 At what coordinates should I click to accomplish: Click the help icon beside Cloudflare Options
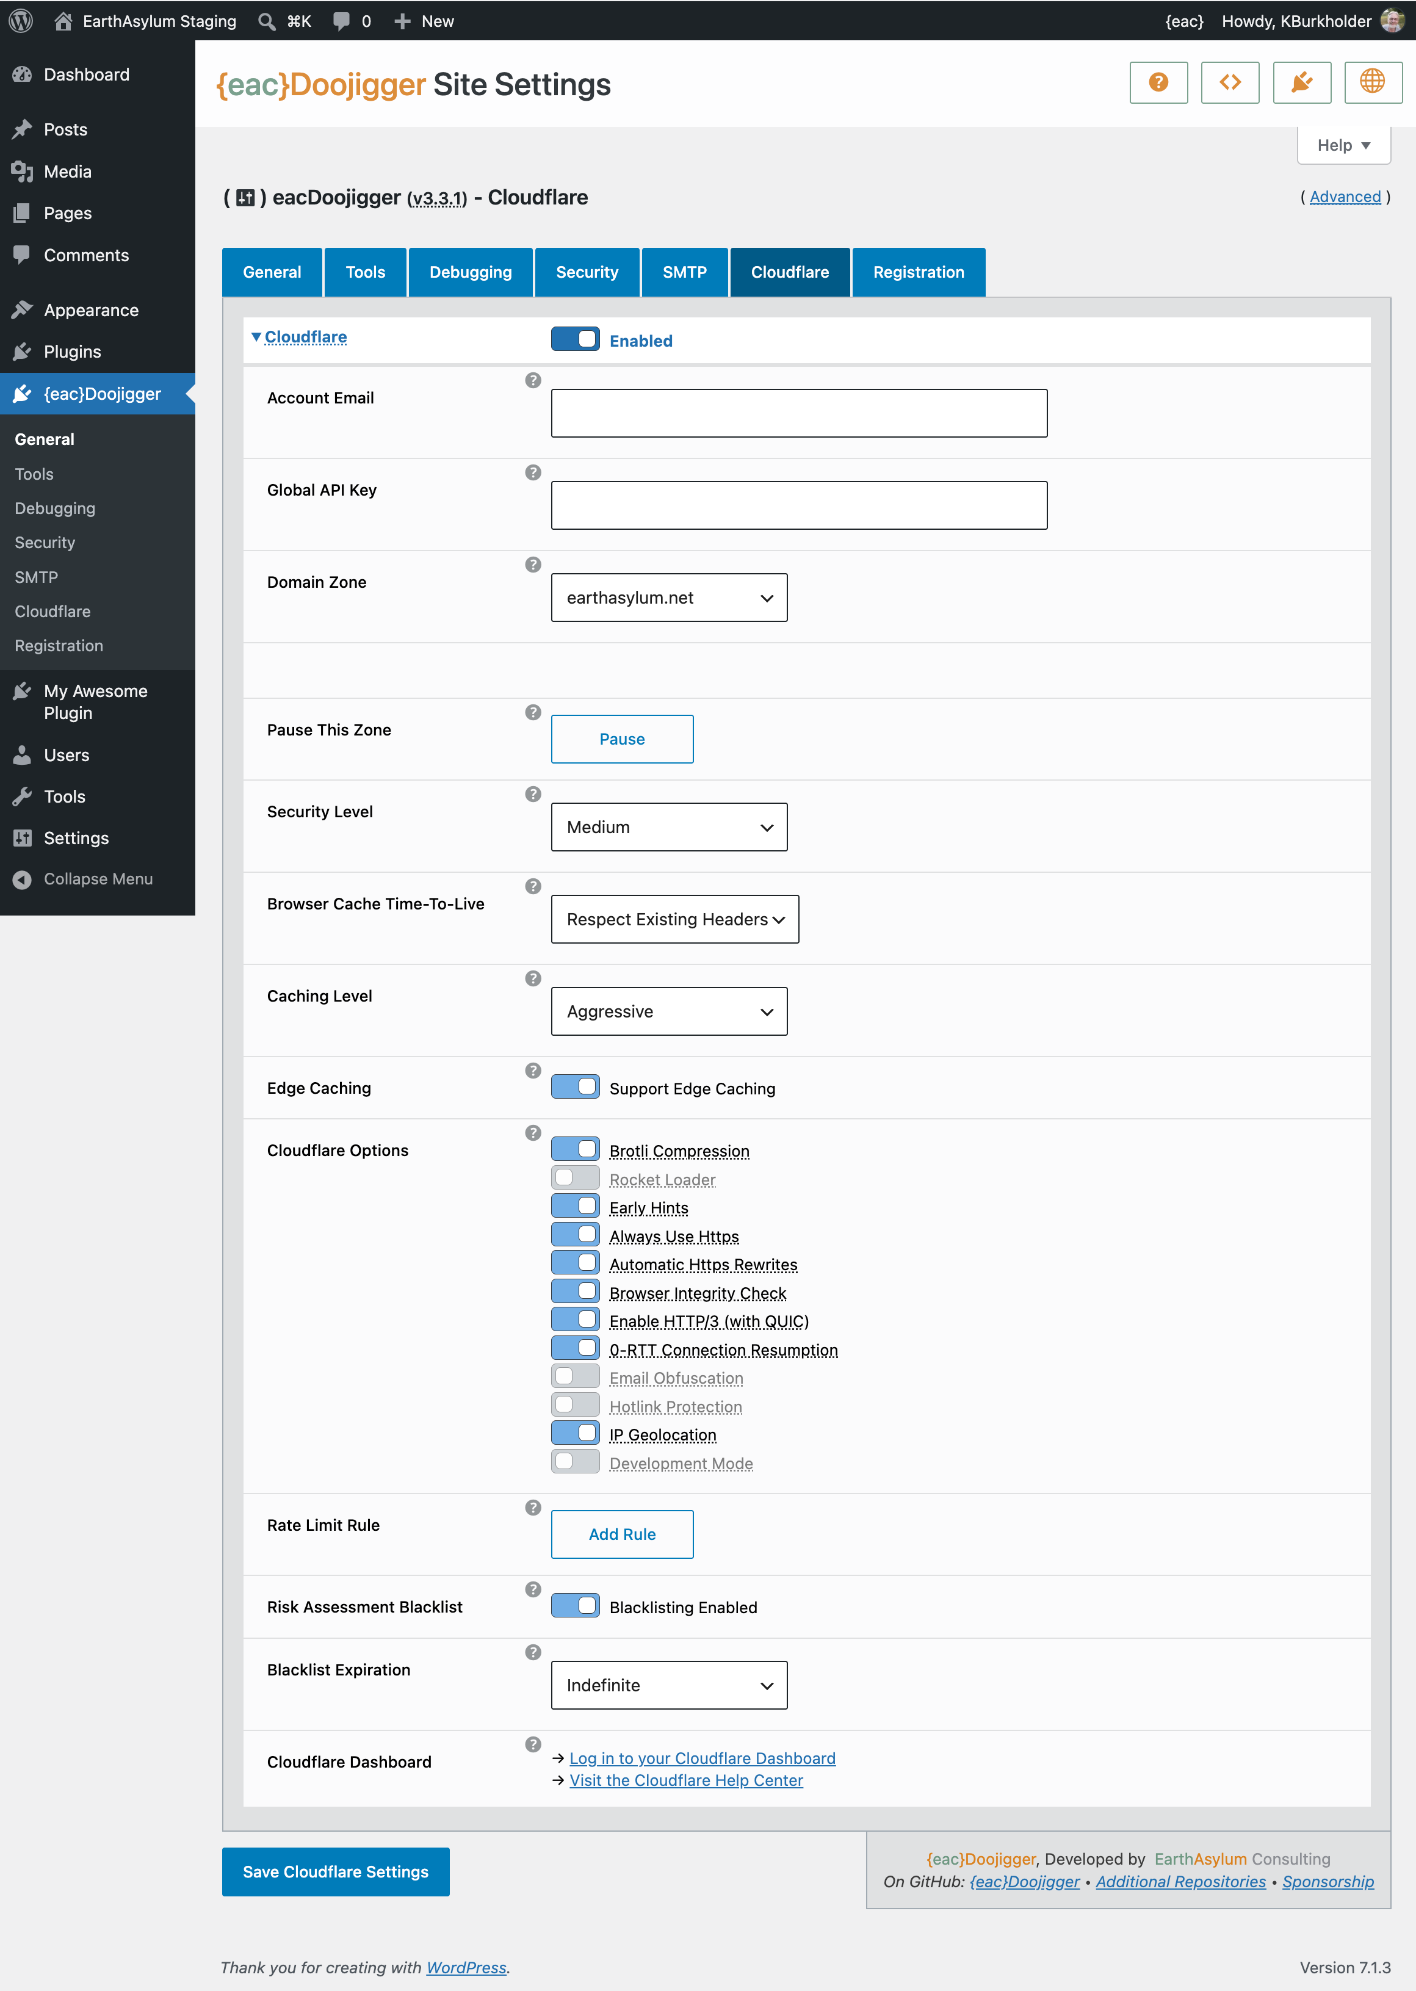tap(533, 1133)
